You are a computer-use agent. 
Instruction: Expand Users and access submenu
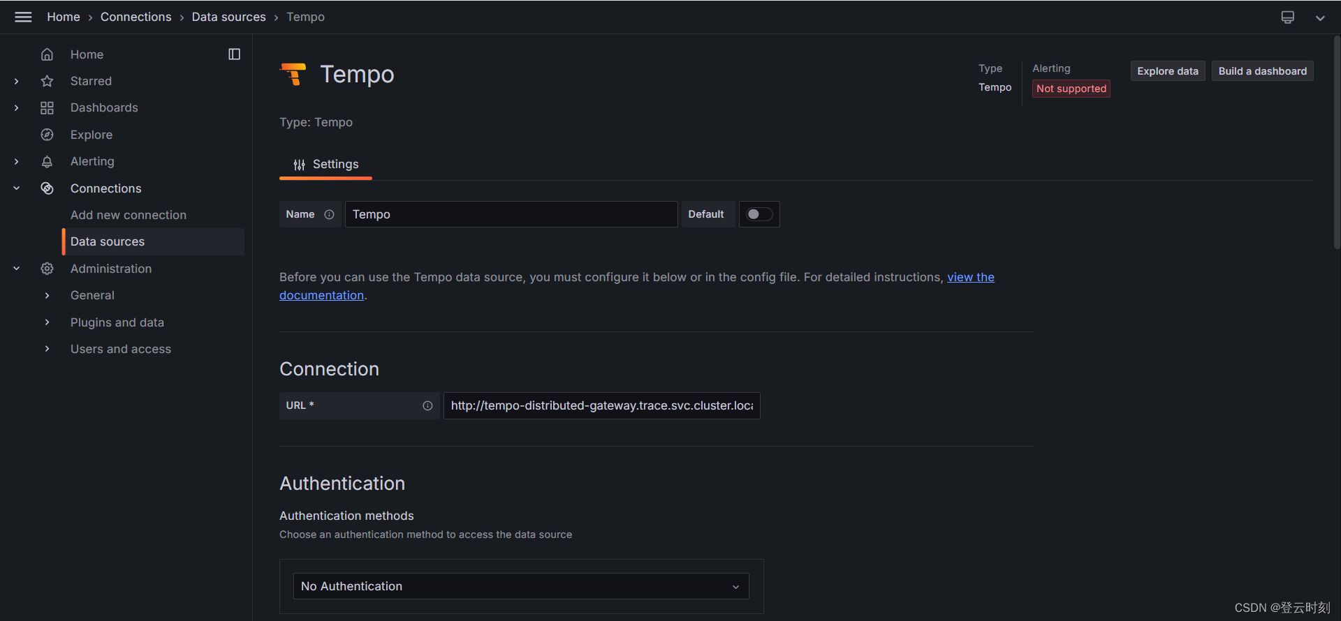(x=47, y=349)
